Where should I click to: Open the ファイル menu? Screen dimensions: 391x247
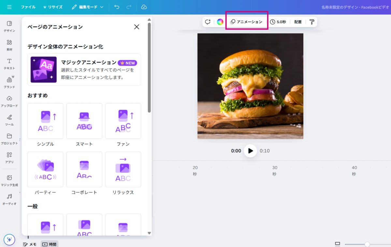coord(28,7)
